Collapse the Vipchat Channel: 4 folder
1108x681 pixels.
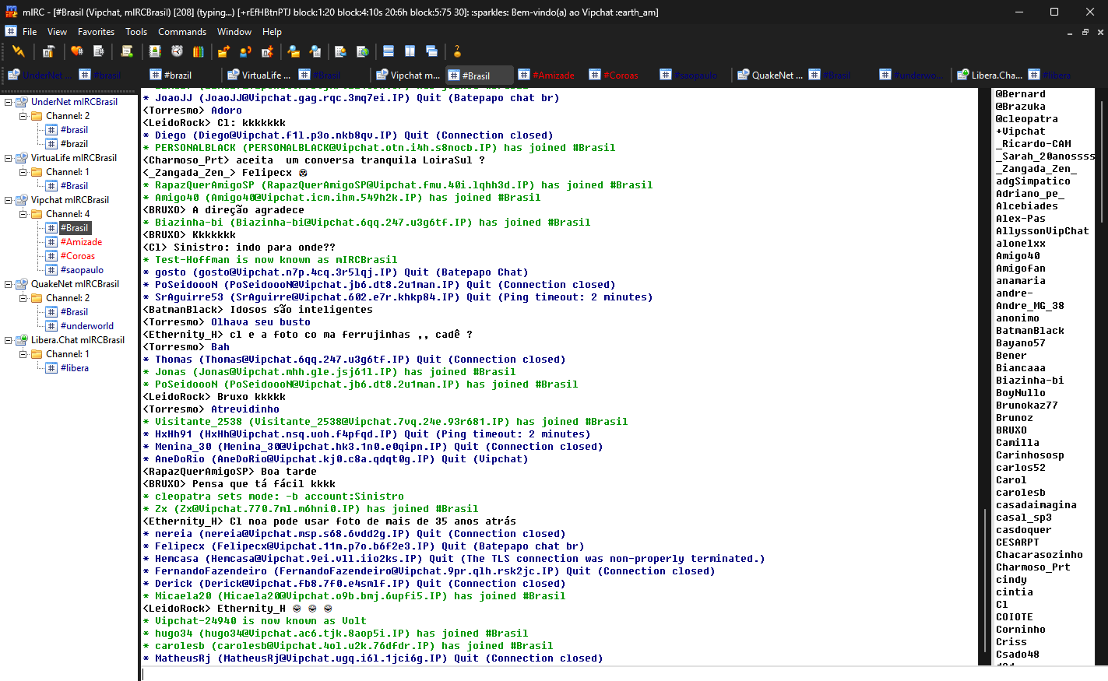23,214
